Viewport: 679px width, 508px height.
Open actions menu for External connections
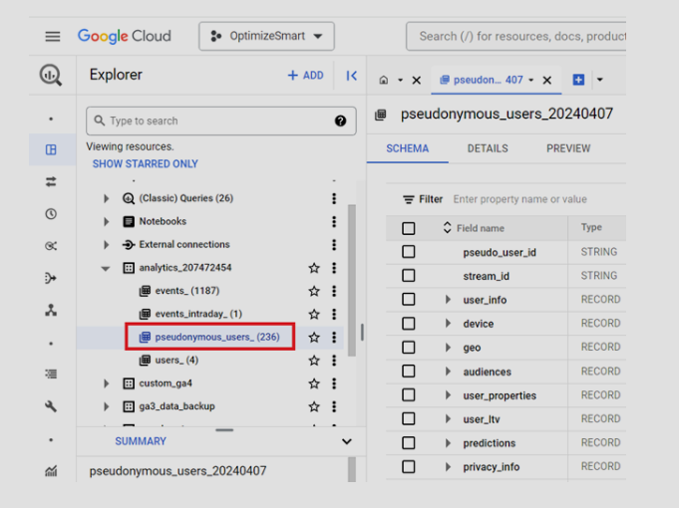click(x=334, y=245)
